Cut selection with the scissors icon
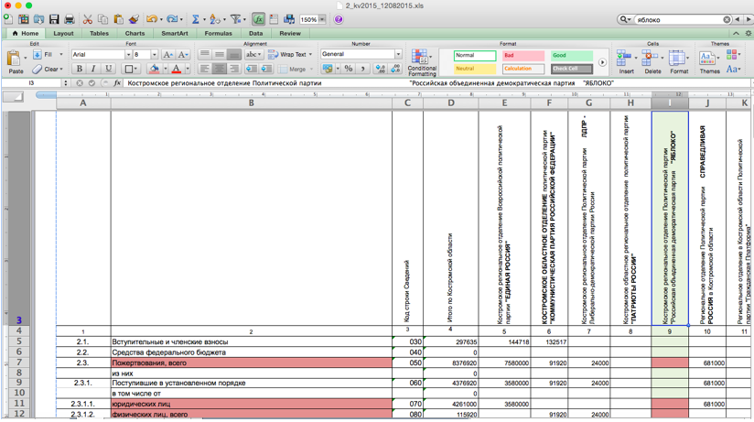 (x=88, y=19)
